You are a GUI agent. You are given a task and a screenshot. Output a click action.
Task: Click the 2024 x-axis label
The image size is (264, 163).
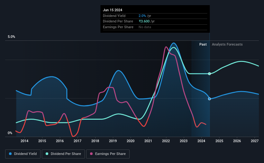tap(201, 141)
